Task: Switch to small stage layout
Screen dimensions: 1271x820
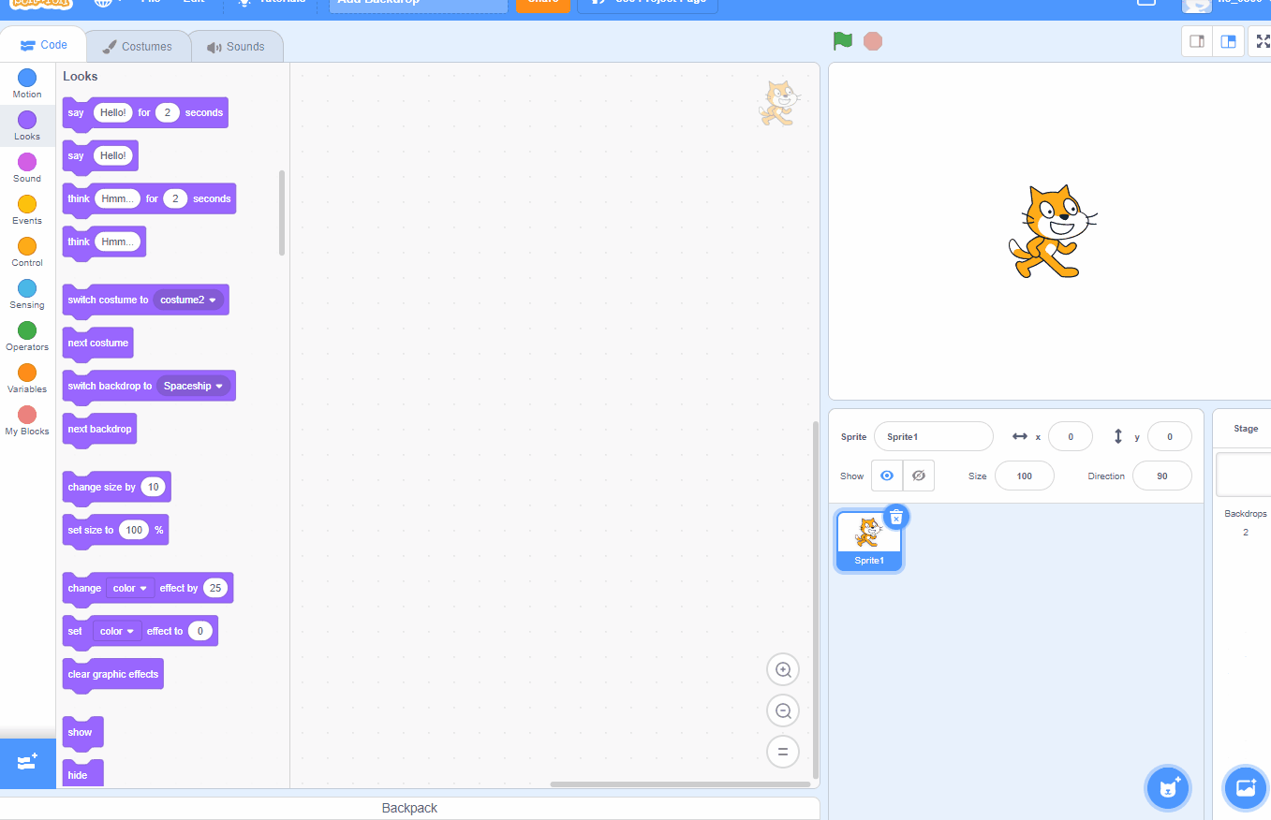Action: pyautogui.click(x=1196, y=41)
